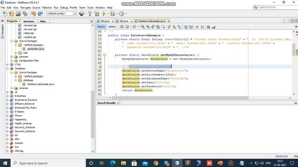The image size is (298, 167).
Task: Switch to first DB.java editor tab
Action: (105, 21)
